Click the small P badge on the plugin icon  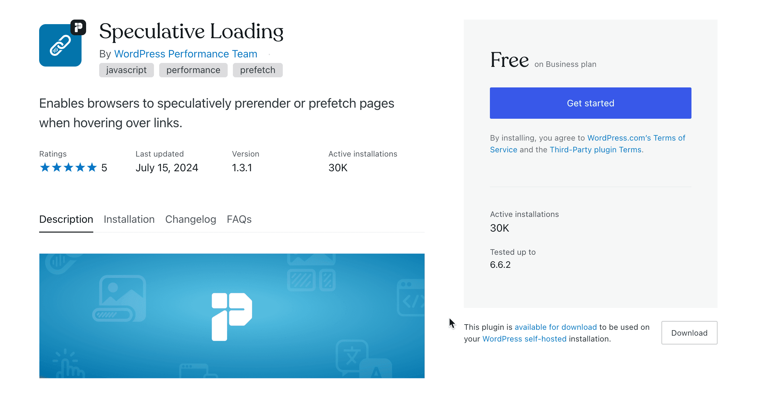coord(79,27)
